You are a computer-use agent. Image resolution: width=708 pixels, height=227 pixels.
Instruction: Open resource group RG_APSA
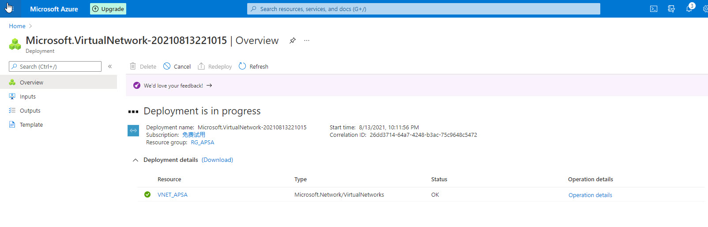pos(202,142)
